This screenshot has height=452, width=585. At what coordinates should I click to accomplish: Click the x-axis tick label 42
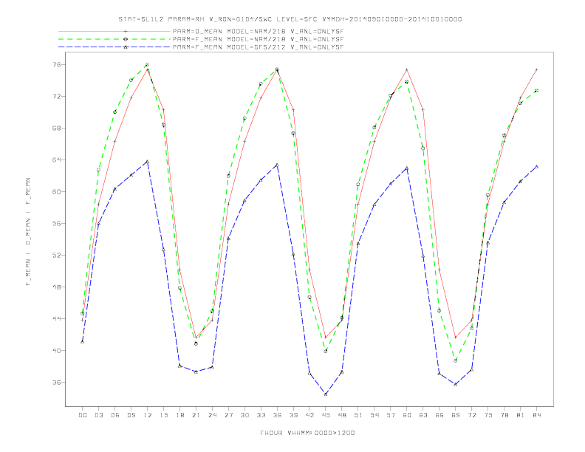point(309,415)
